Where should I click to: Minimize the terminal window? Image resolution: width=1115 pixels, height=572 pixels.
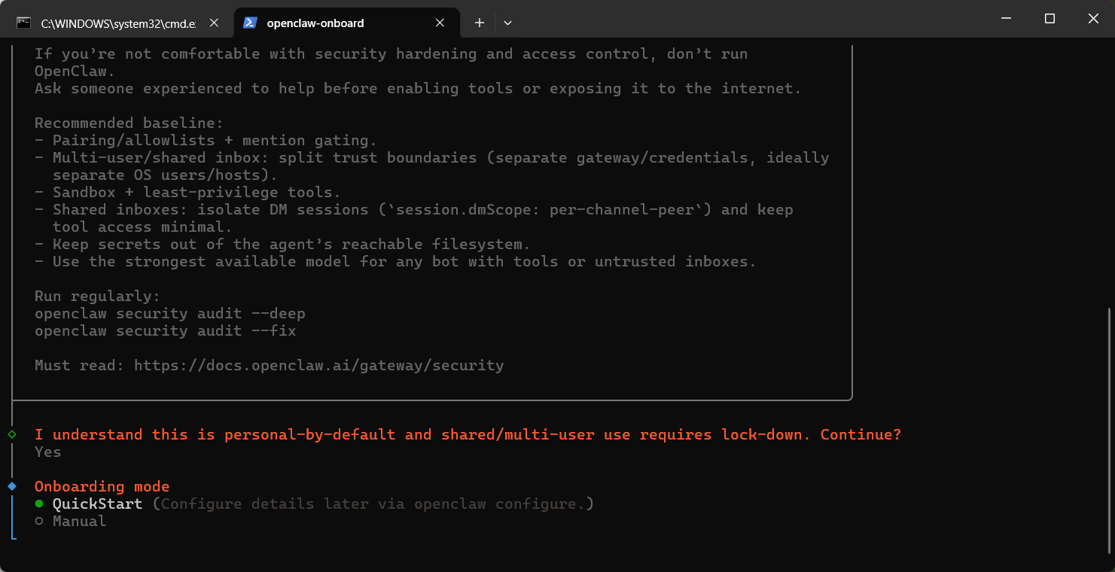coord(1006,19)
